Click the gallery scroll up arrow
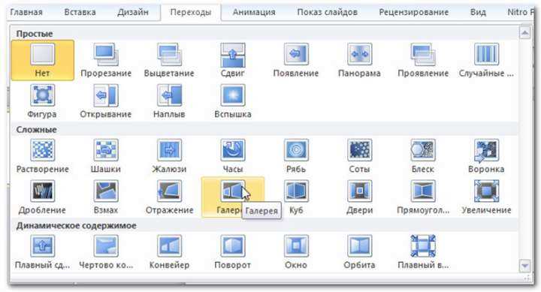 524,33
